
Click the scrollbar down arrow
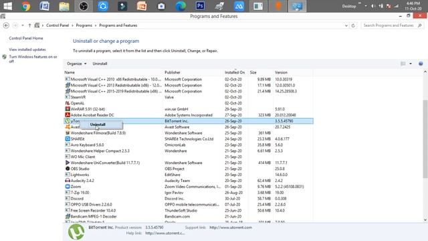pos(425,220)
